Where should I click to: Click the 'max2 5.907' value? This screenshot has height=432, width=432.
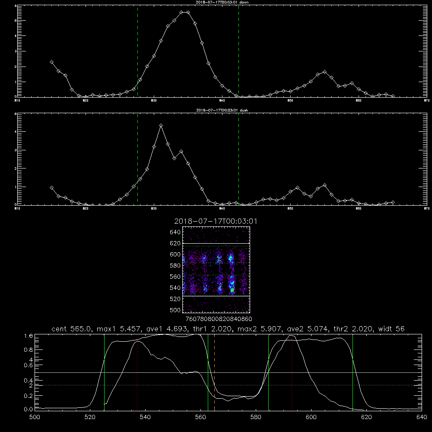pyautogui.click(x=259, y=329)
